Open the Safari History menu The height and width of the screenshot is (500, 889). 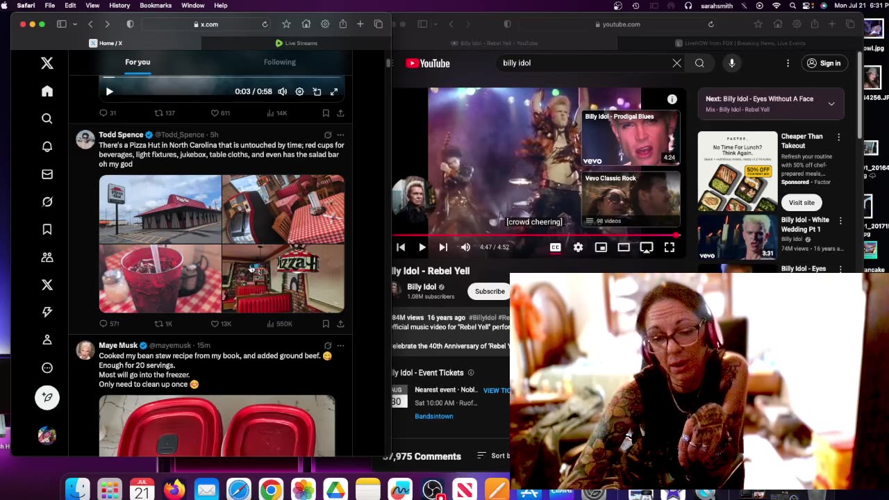119,6
